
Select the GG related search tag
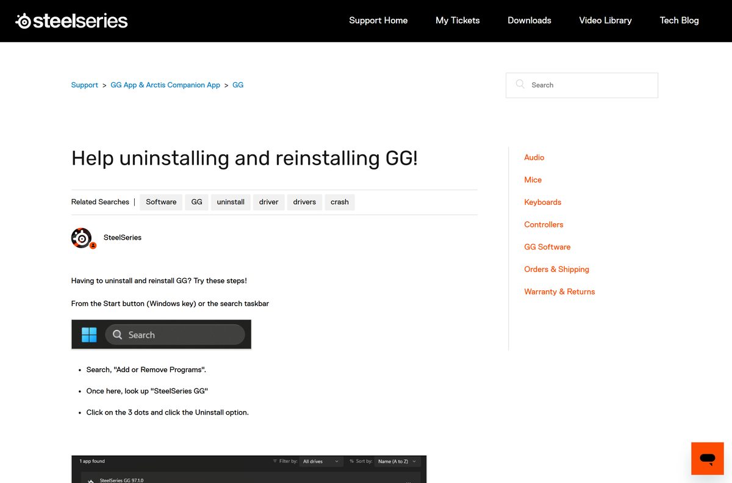196,202
